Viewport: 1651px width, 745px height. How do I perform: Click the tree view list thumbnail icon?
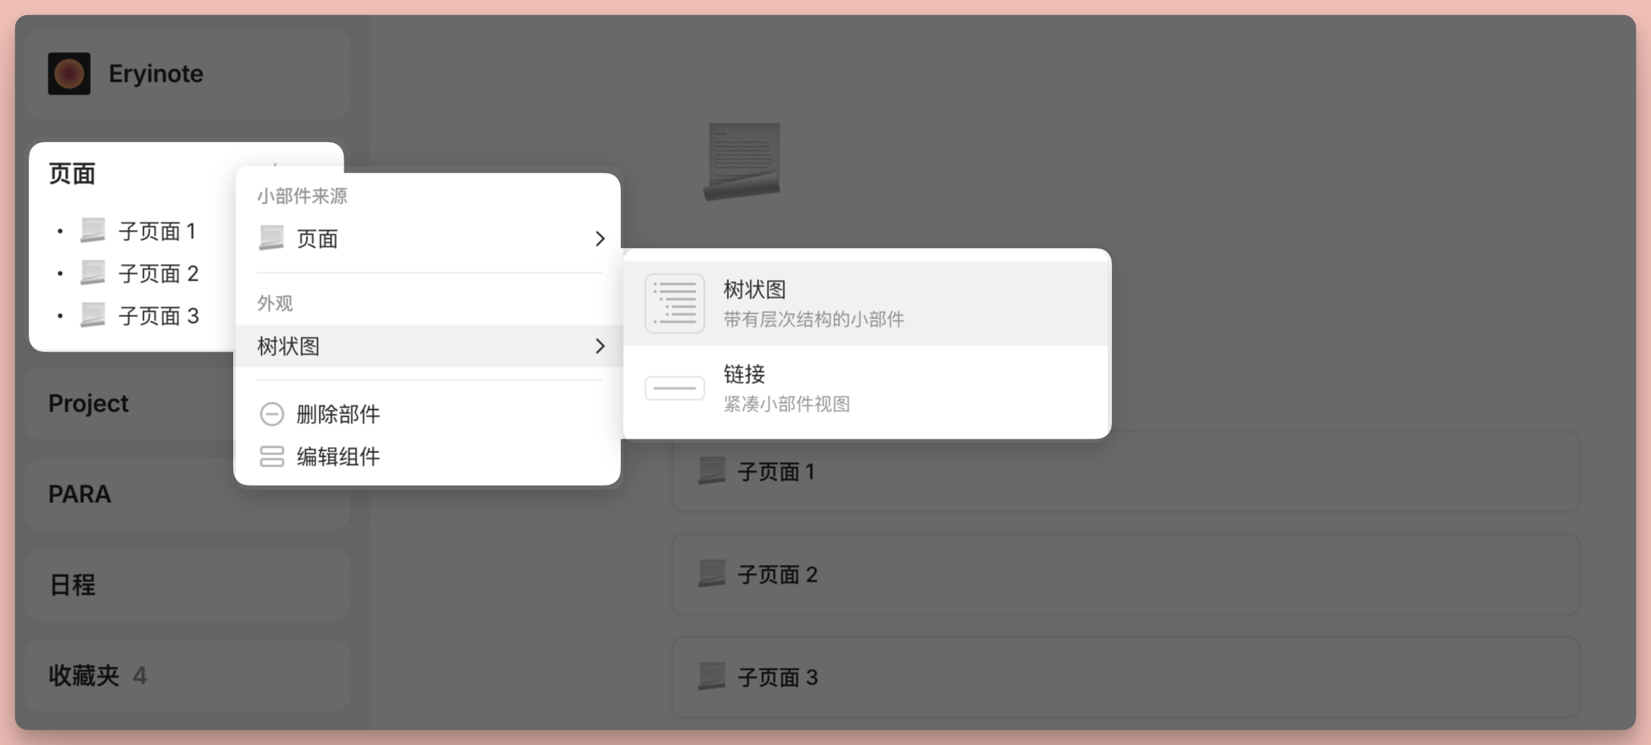pos(674,303)
